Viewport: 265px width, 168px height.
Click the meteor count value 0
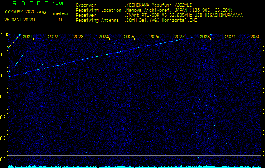tap(60, 20)
